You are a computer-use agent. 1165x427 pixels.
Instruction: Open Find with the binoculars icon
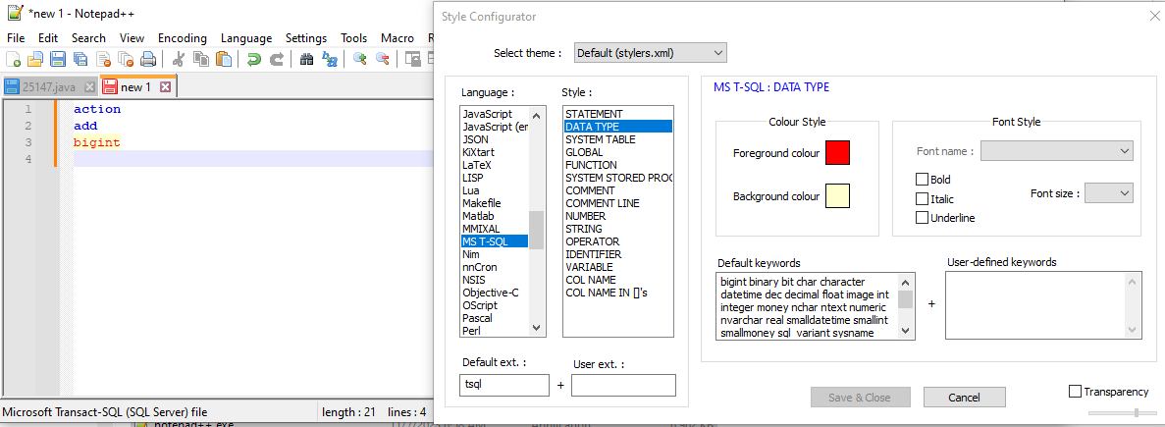[306, 59]
